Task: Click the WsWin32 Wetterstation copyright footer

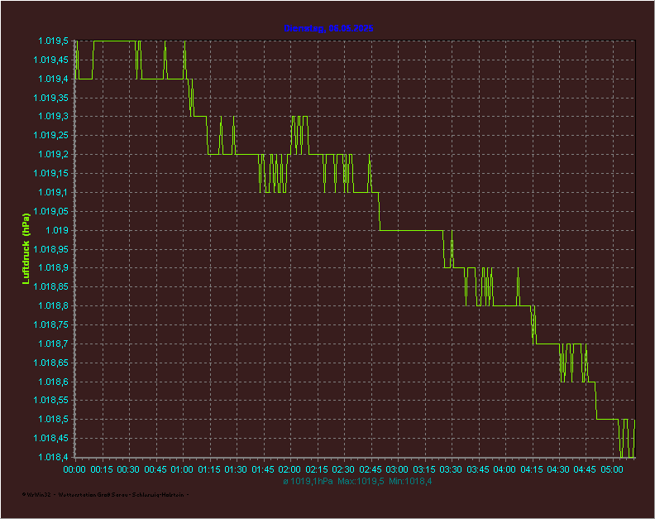Action: click(x=105, y=495)
